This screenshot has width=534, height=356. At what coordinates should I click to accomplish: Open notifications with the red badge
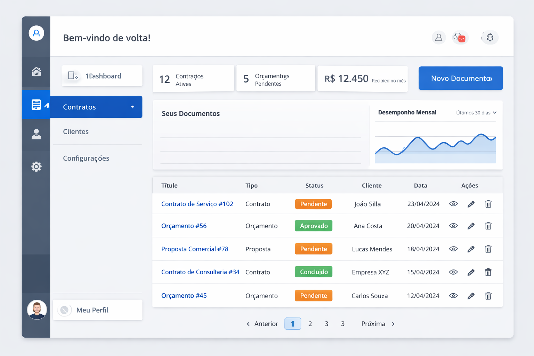(460, 38)
